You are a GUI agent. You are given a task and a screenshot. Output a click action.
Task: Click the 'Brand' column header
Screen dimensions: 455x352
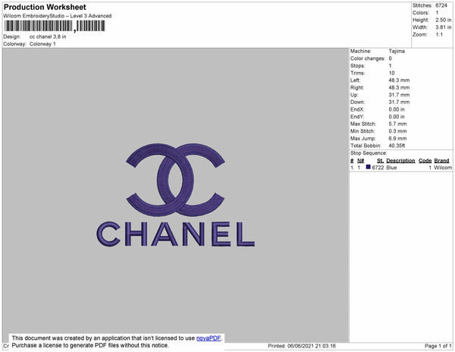coord(441,161)
